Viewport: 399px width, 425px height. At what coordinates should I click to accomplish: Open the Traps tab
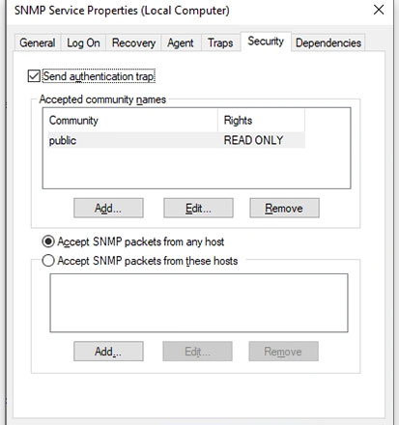pos(220,42)
